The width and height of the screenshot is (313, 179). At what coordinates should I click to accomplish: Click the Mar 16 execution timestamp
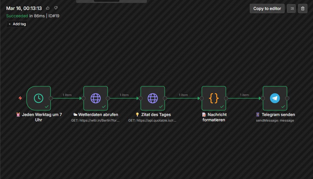24,8
